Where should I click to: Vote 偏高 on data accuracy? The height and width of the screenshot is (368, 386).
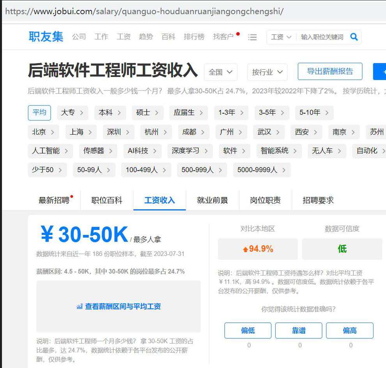pos(350,331)
